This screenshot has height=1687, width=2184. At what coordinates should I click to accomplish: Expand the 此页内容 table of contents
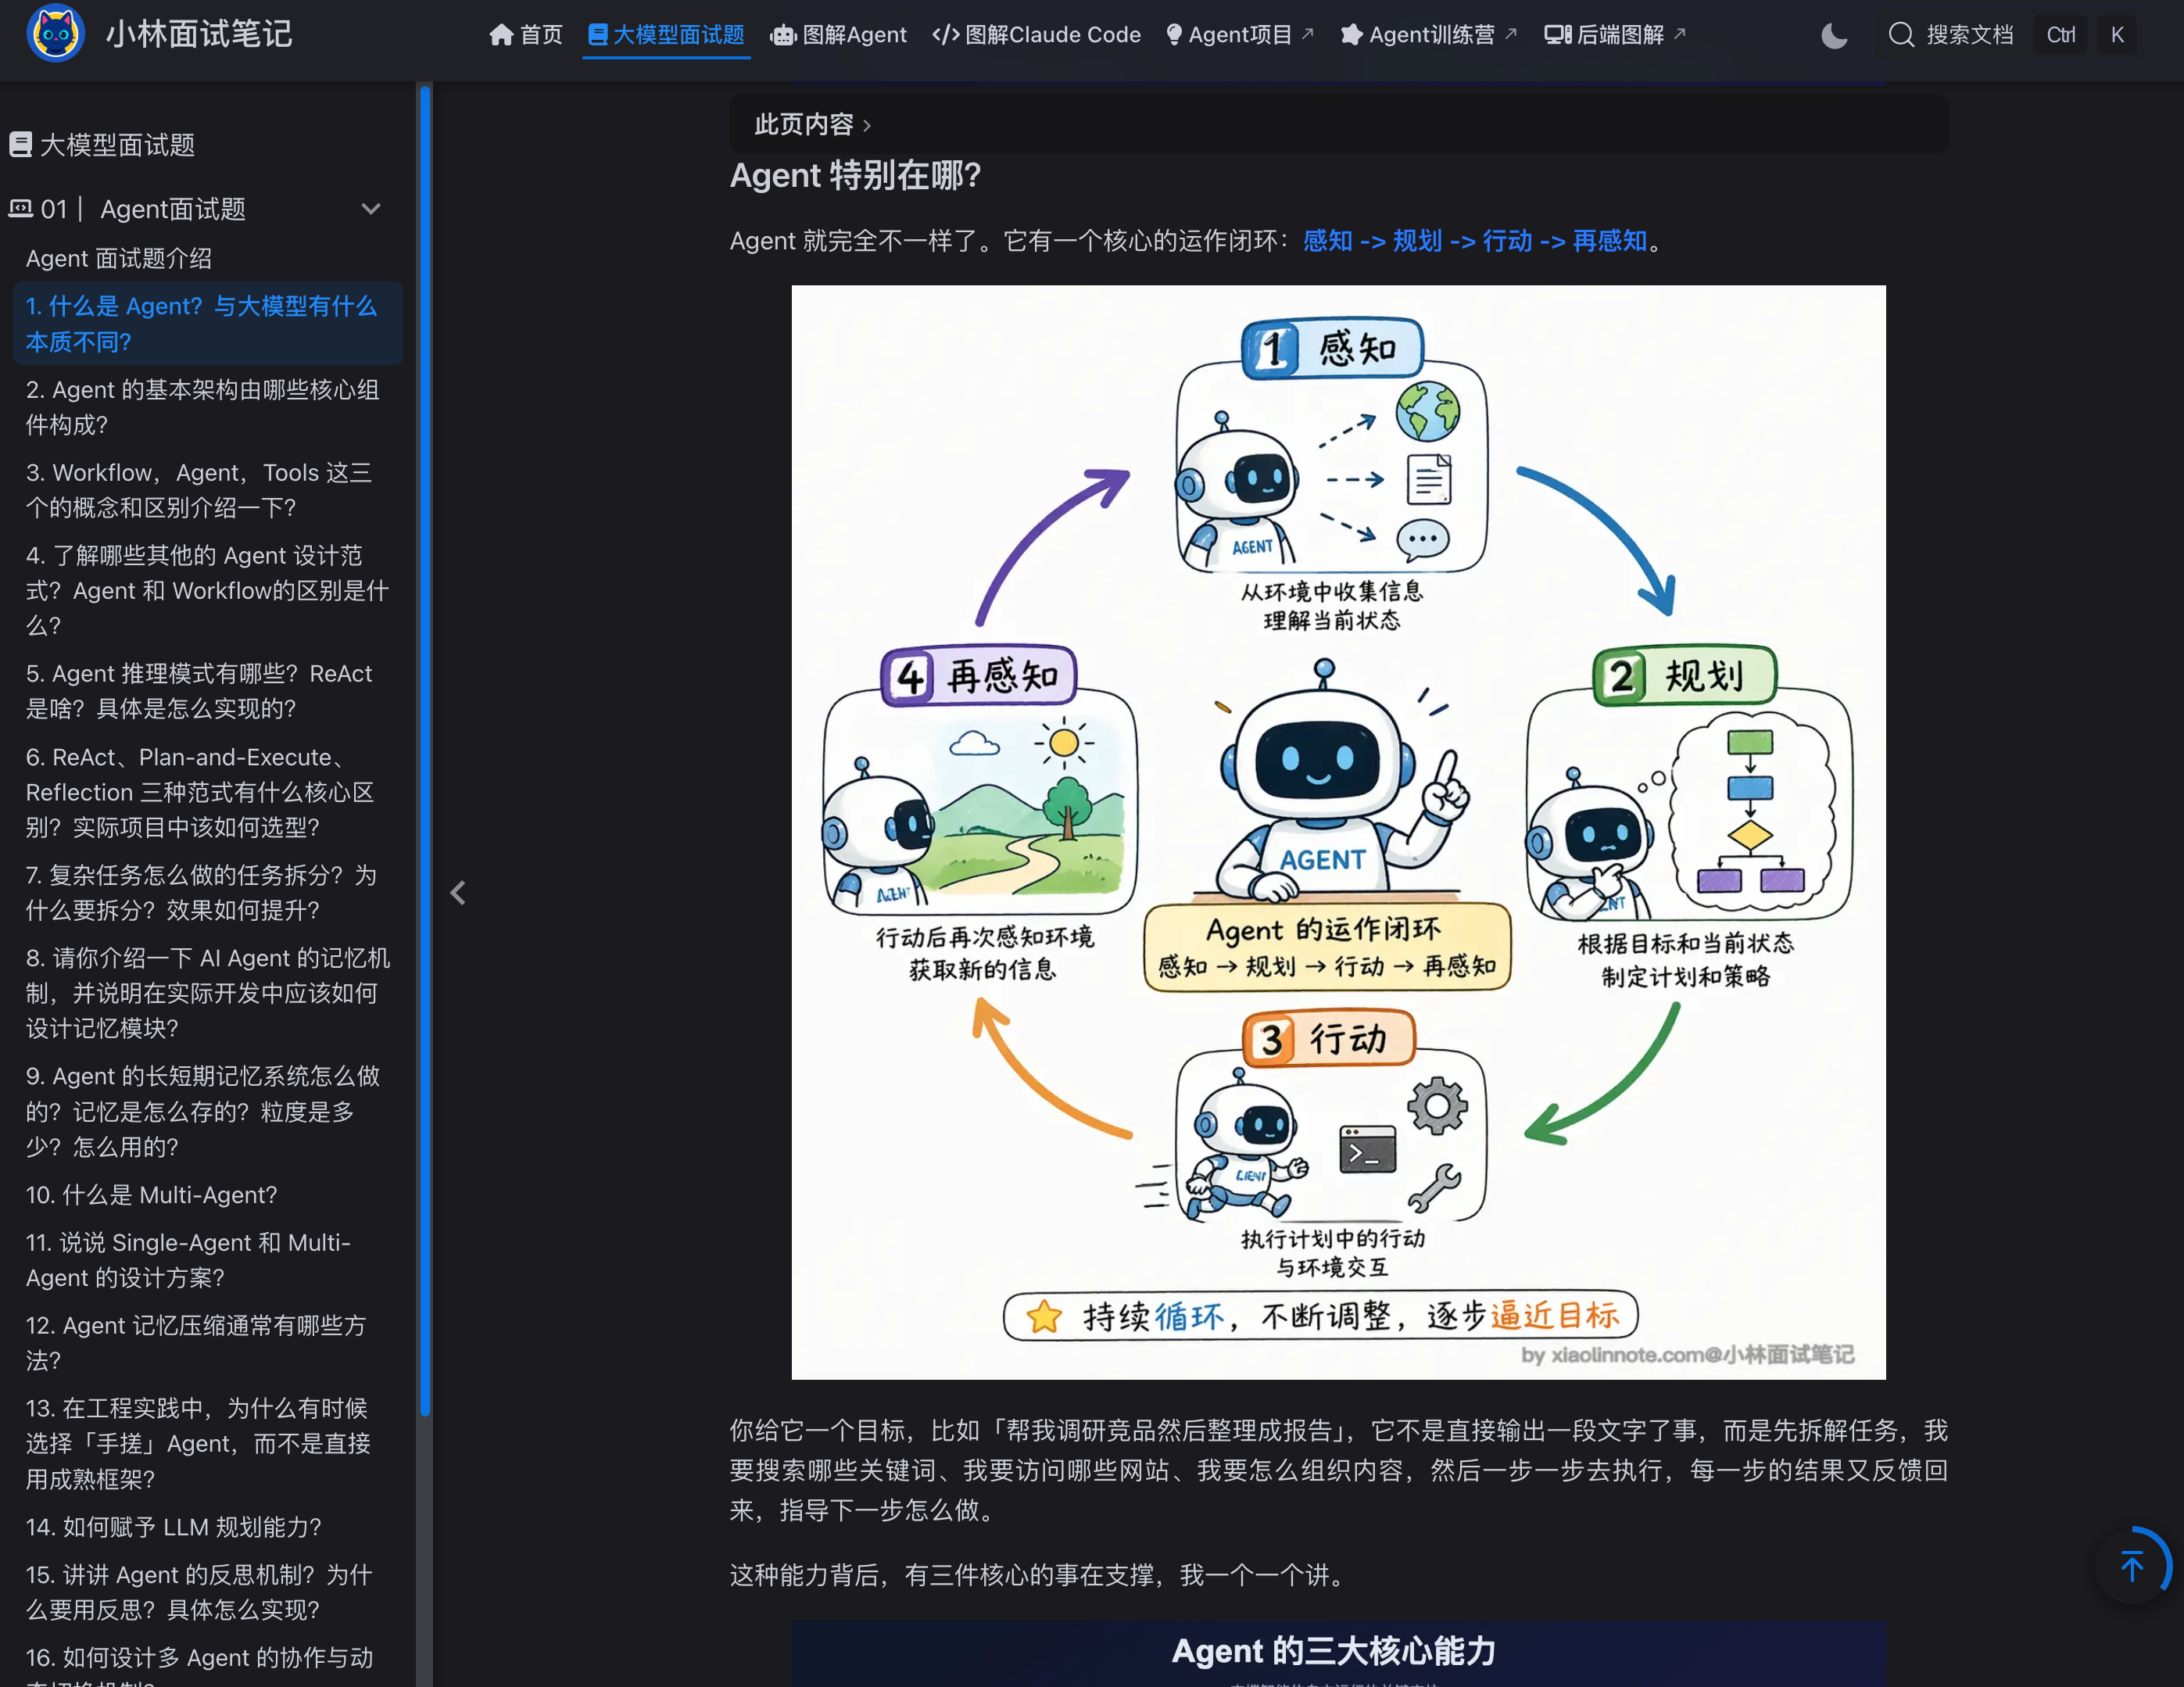click(812, 124)
